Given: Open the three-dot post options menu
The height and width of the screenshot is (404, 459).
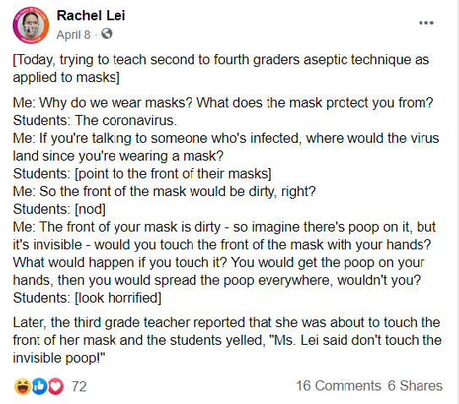Looking at the screenshot, I should pos(426,23).
